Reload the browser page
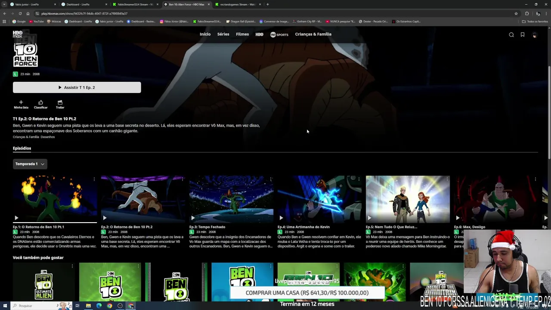Screen dimensions: 551x310 pos(20,13)
